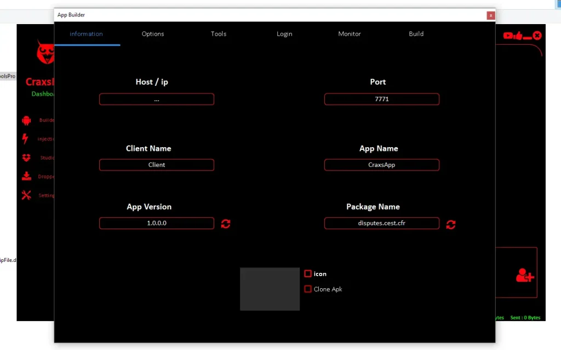Viewport: 561px width, 350px height.
Task: Switch to the Login tab
Action: click(x=284, y=34)
